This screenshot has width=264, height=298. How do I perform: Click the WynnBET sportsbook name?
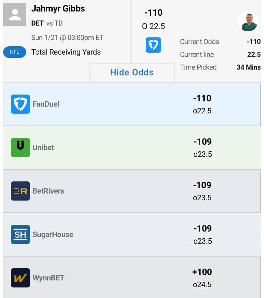(48, 278)
